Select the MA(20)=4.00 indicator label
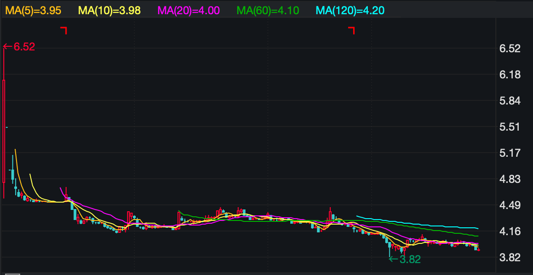This screenshot has width=533, height=275. tap(189, 11)
